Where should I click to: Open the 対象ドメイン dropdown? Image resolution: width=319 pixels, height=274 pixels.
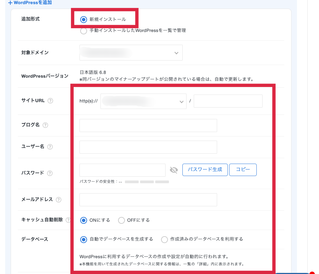coord(131,53)
